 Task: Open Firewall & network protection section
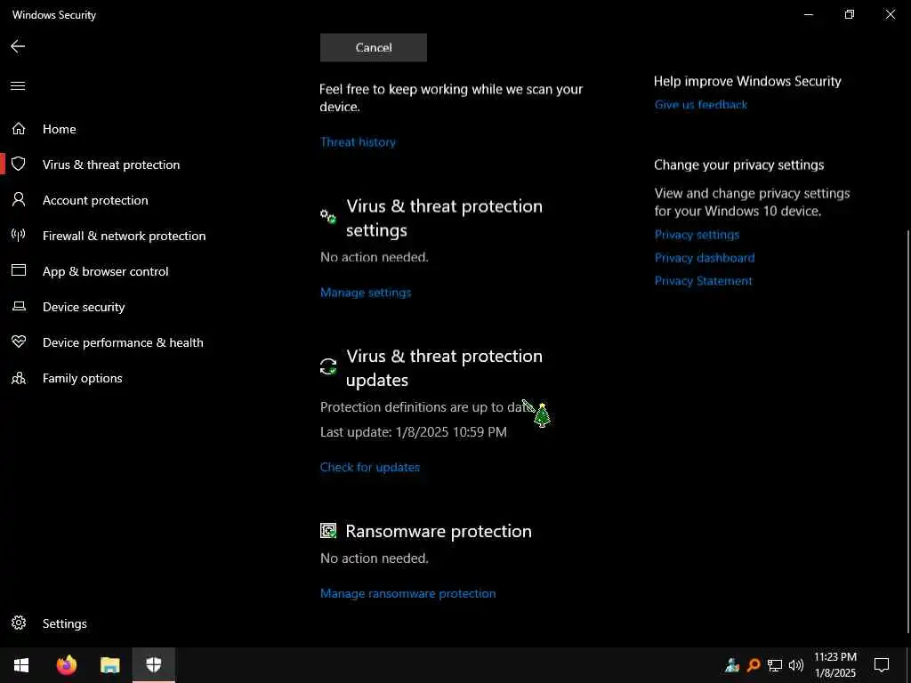[x=124, y=236]
